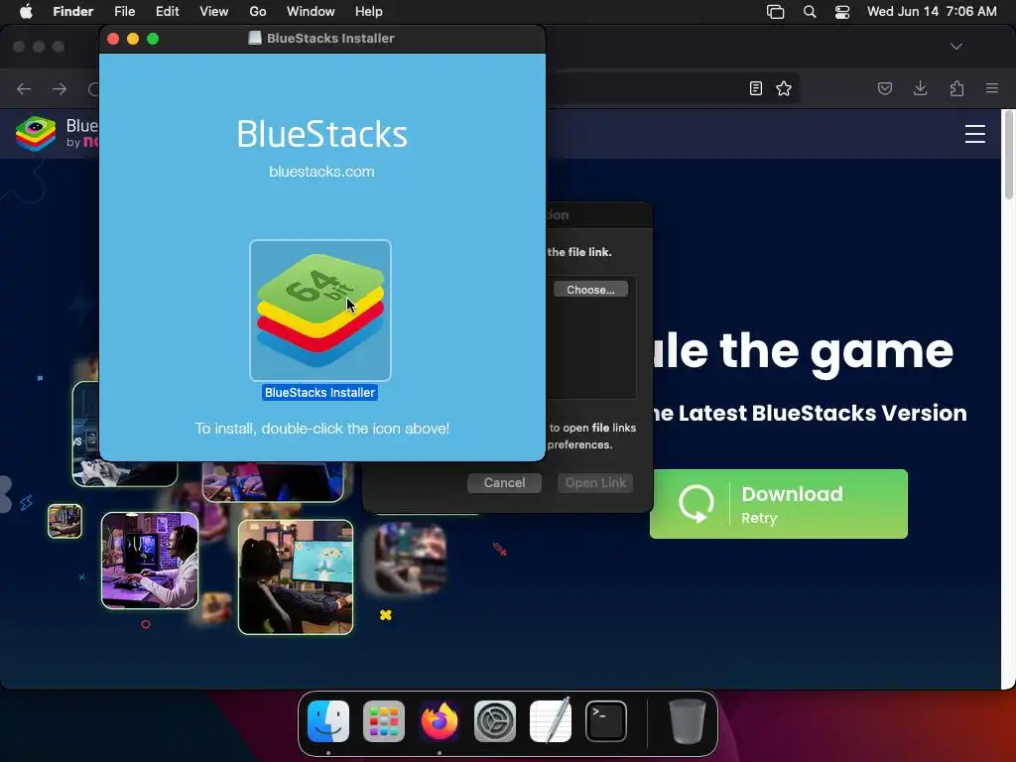Open Terminal from the Dock

click(606, 721)
